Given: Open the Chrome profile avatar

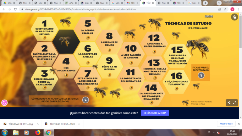Looking at the screenshot, I should (x=232, y=9).
